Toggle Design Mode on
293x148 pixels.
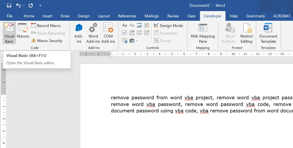click(x=168, y=26)
